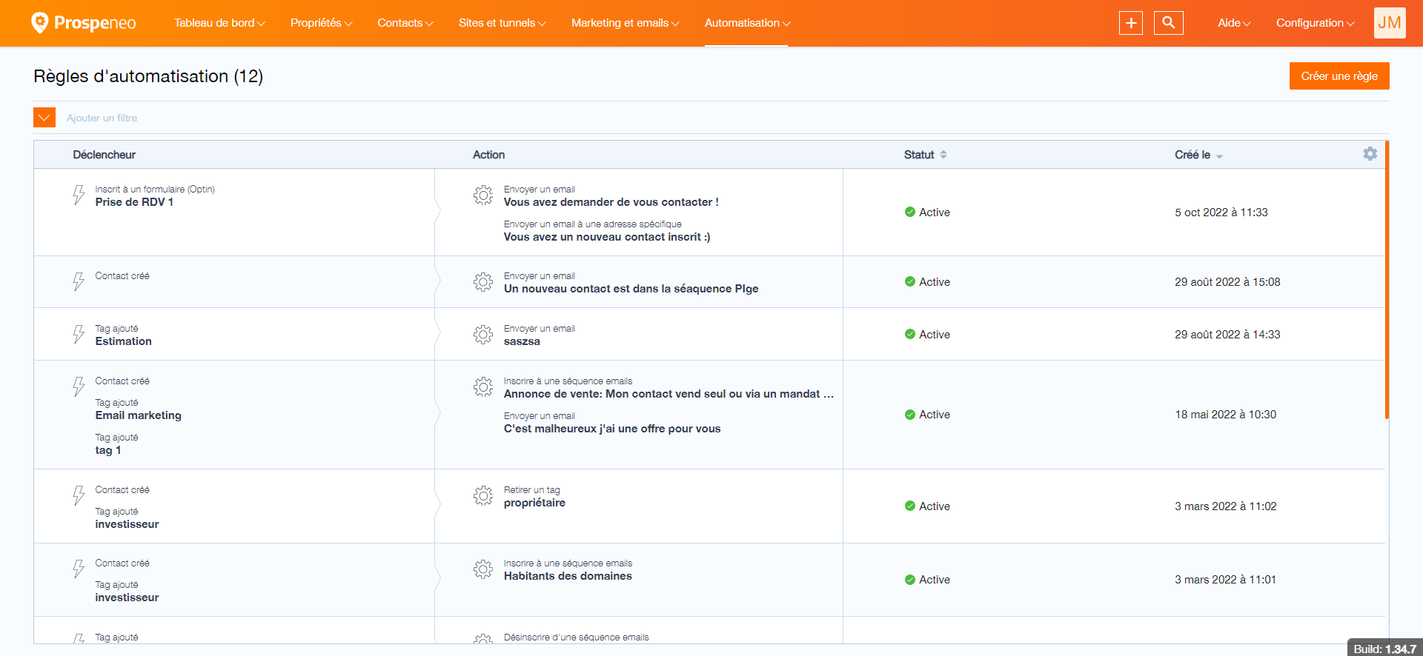Click the Ajouter un filtre field

102,118
